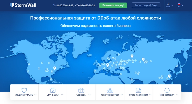Open the Как это работает menu label
The image size is (192, 104).
pyautogui.click(x=110, y=95)
